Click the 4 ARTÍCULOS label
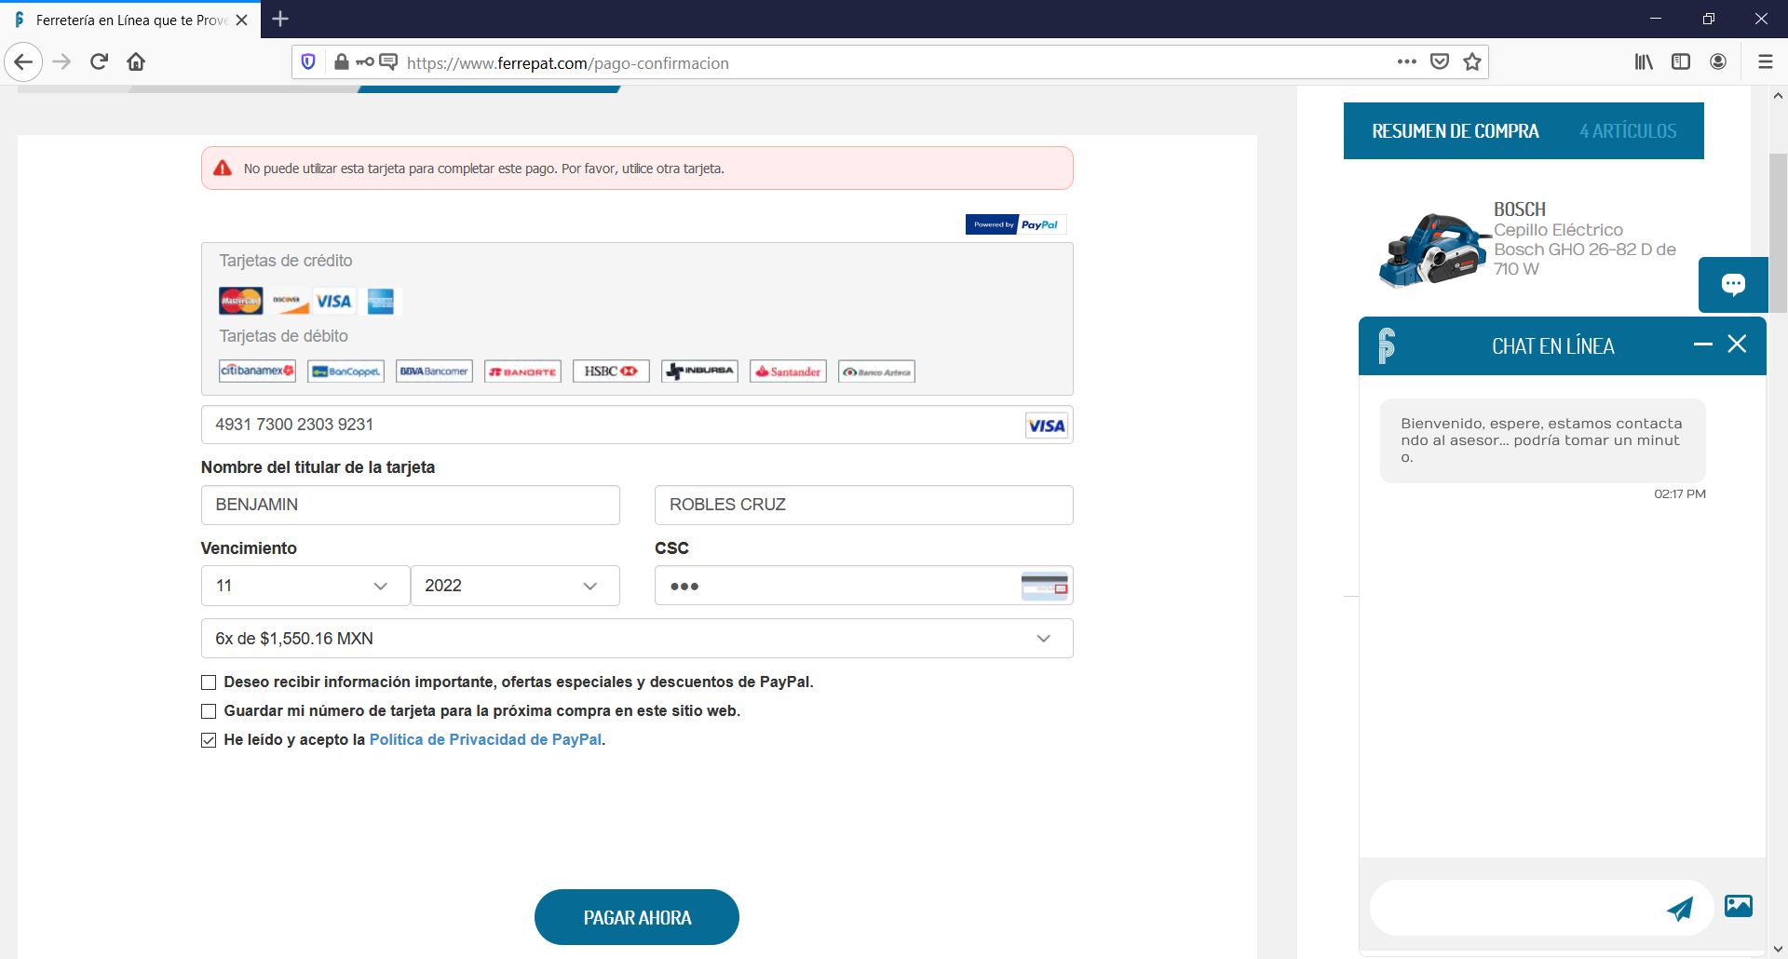Viewport: 1788px width, 959px height. click(1628, 131)
